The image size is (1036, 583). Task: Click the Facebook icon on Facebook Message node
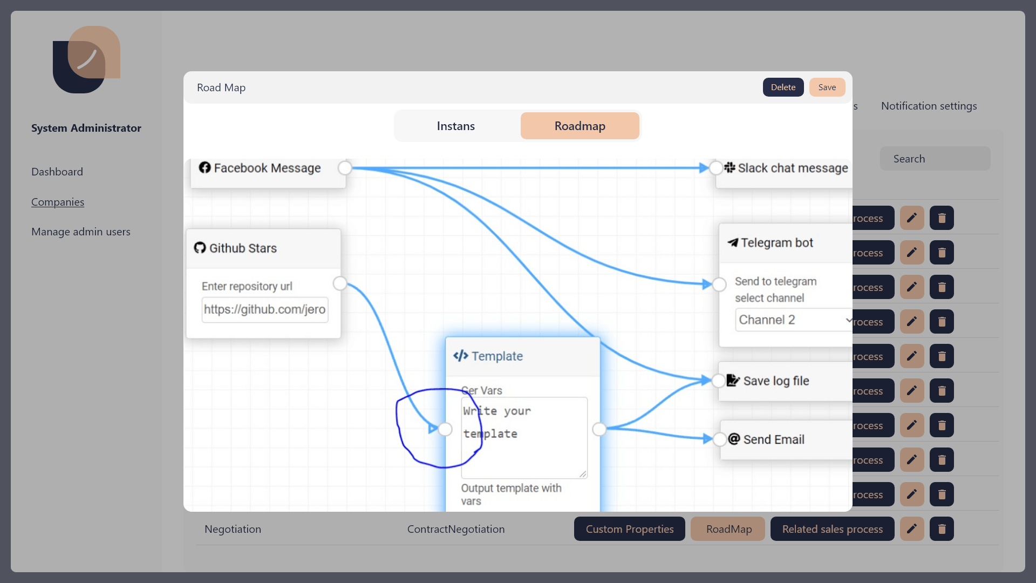(205, 167)
